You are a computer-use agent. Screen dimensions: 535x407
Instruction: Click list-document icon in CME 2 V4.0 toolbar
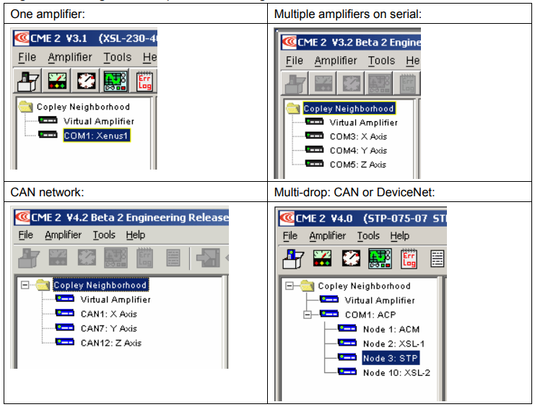coord(437,259)
